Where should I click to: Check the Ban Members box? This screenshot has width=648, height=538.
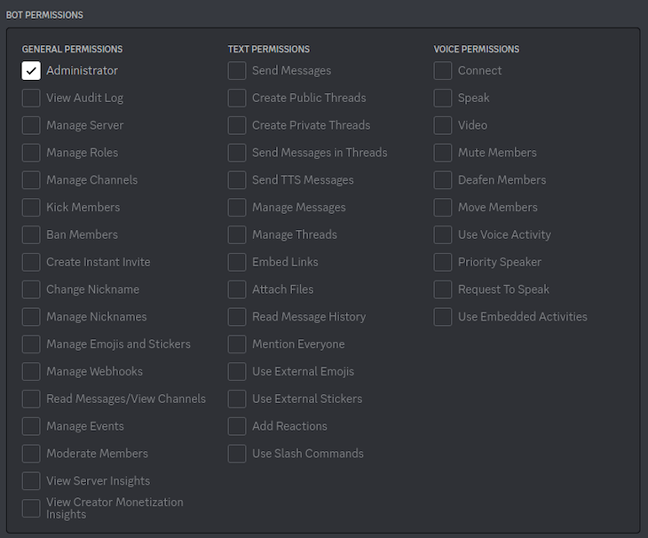(x=31, y=234)
